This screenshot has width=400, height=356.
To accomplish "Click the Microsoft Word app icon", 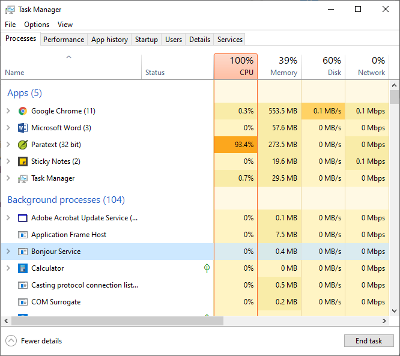I will pos(23,128).
